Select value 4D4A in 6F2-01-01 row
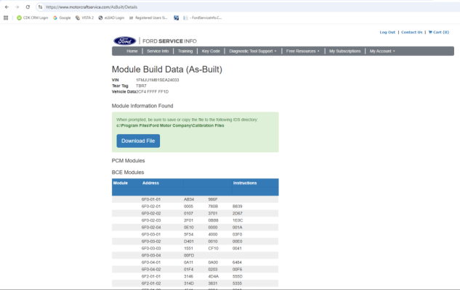The image size is (460, 290). pos(213,276)
